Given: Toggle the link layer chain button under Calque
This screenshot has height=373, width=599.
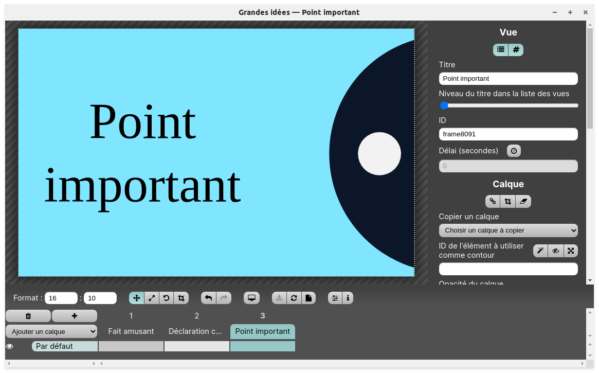Looking at the screenshot, I should [x=493, y=201].
